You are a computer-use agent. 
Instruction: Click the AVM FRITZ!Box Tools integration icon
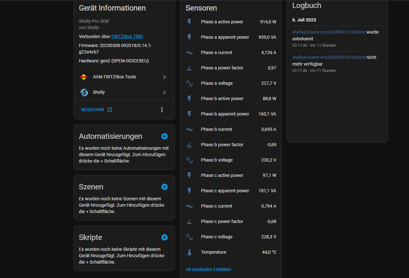(x=84, y=77)
